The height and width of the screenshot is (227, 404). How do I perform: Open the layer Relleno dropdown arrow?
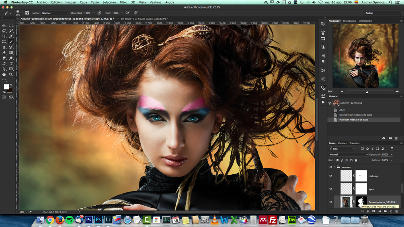click(x=392, y=160)
